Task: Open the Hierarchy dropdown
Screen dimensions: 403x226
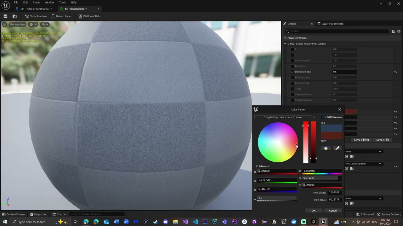Action: pyautogui.click(x=61, y=16)
